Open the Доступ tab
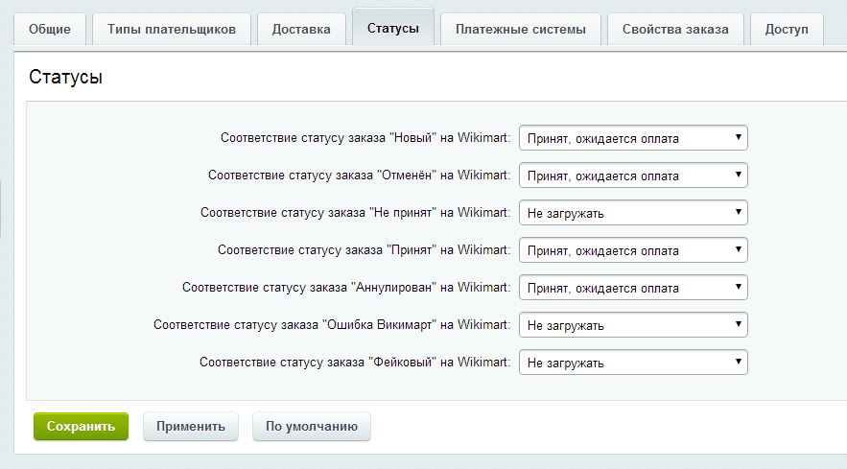Image resolution: width=847 pixels, height=469 pixels. [x=787, y=29]
